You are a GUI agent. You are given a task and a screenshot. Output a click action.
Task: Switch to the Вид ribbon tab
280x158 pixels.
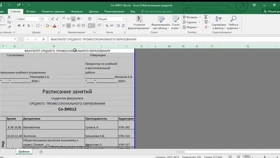pyautogui.click(x=133, y=11)
